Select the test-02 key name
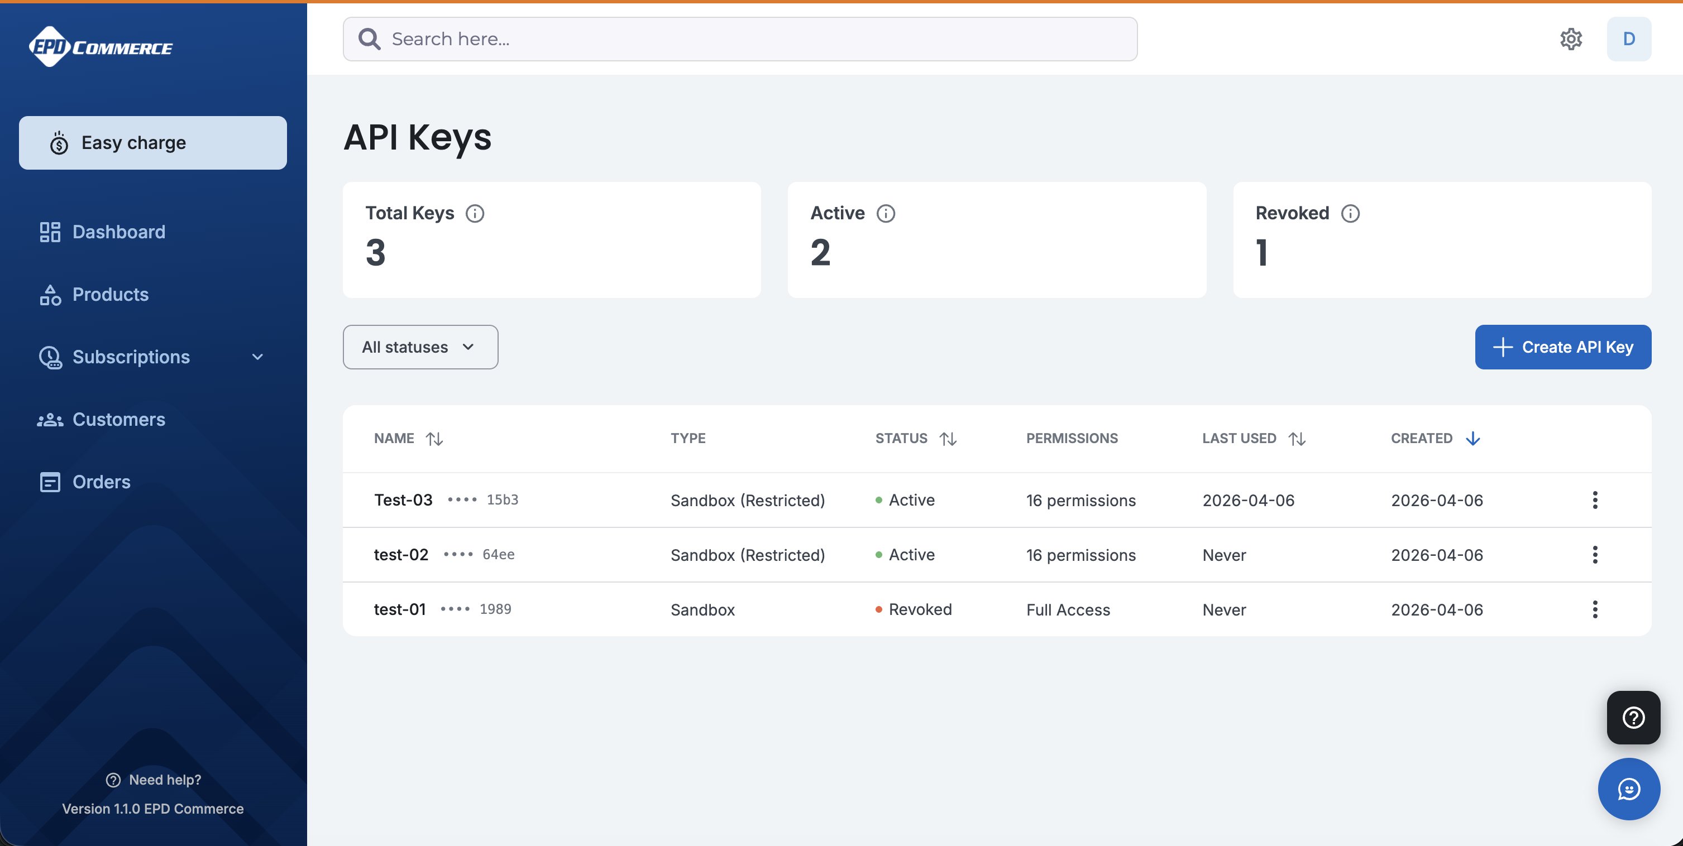 [x=401, y=555]
